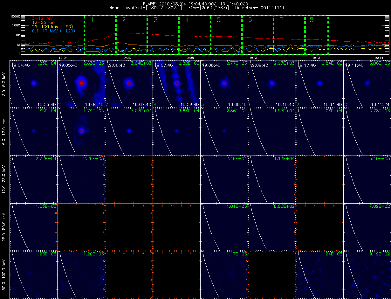Viewport: 391px width, 299px height.
Task: Click the 6.0-12.0 keV row label
Action: pos(4,131)
